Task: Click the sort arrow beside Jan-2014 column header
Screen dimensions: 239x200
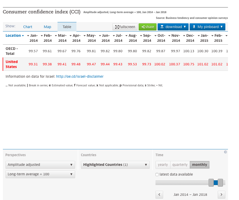Action: [28, 35]
